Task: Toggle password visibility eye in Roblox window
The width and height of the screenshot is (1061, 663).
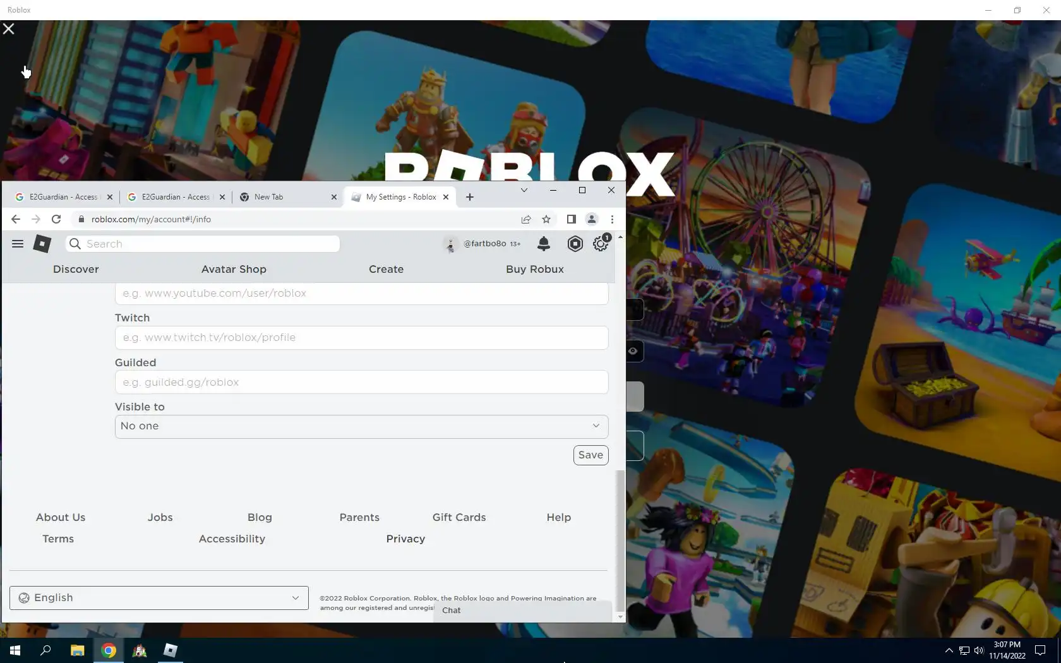Action: point(633,351)
